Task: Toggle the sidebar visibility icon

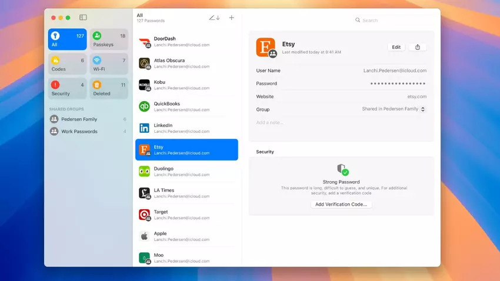Action: pos(83,18)
